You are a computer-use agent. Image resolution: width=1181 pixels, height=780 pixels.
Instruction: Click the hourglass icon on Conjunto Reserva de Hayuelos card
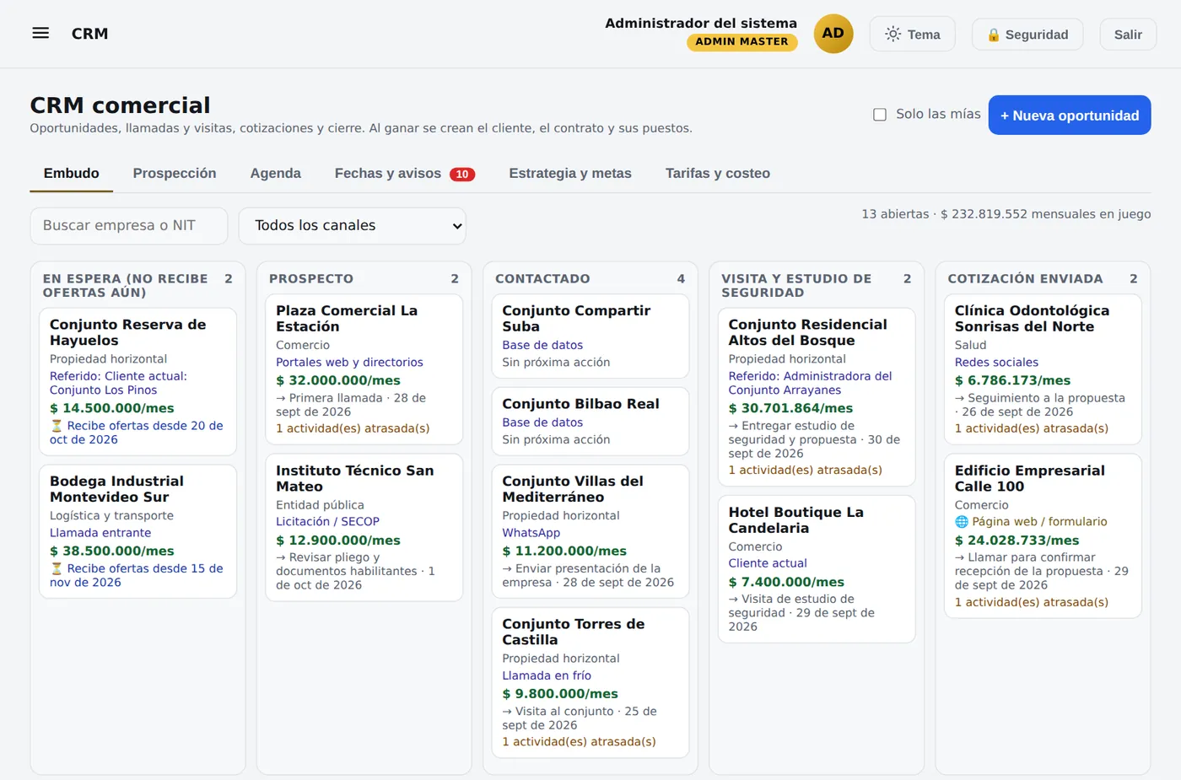pos(57,426)
